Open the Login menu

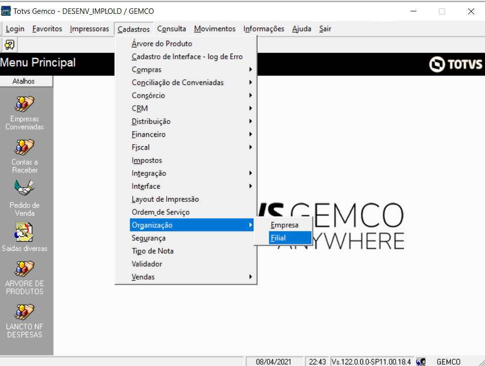[x=15, y=29]
